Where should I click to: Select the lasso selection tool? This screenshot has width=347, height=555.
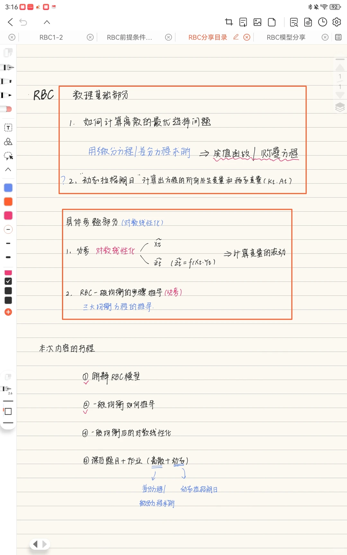(8, 156)
